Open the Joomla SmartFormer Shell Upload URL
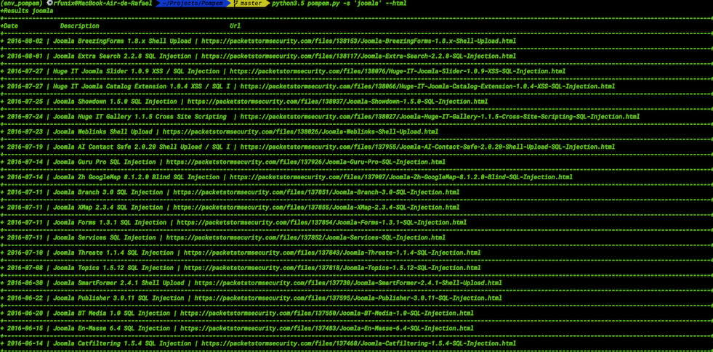Viewport: 713px width, 352px height. click(x=348, y=283)
